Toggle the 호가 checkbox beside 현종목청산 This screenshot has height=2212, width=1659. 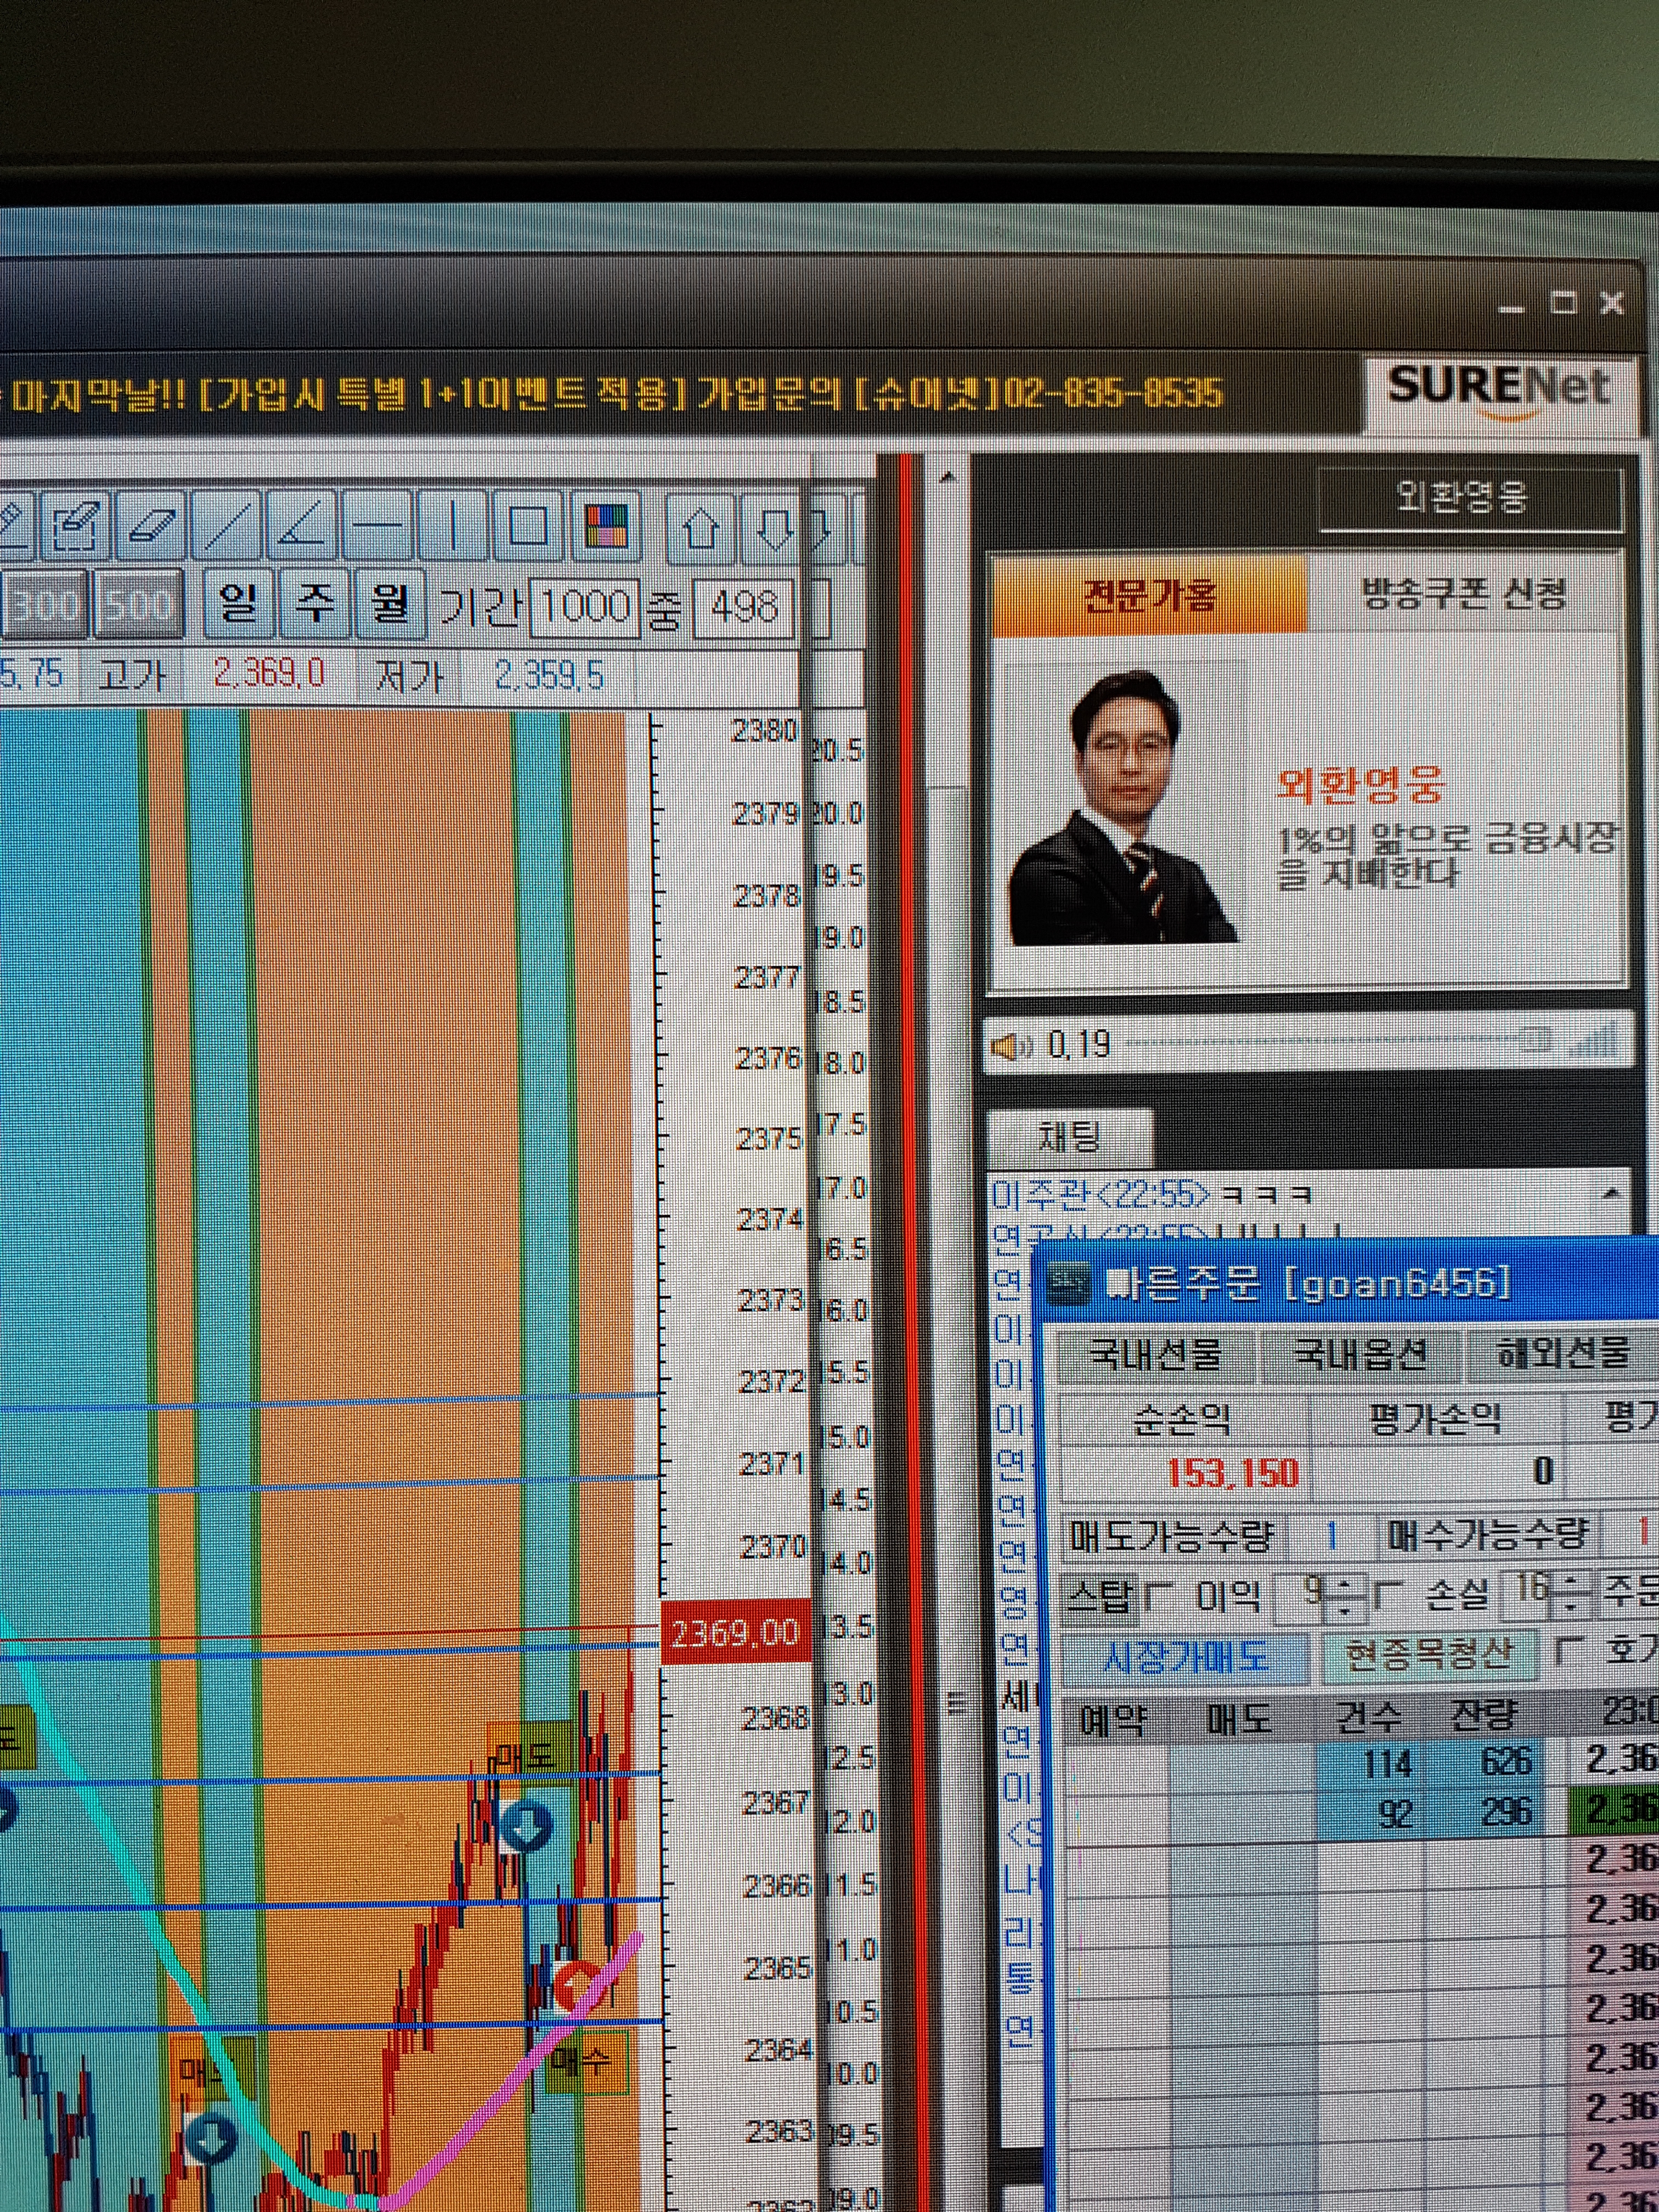pyautogui.click(x=1570, y=1651)
